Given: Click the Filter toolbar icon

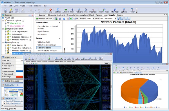Looking at the screenshot, I should coord(72,11).
